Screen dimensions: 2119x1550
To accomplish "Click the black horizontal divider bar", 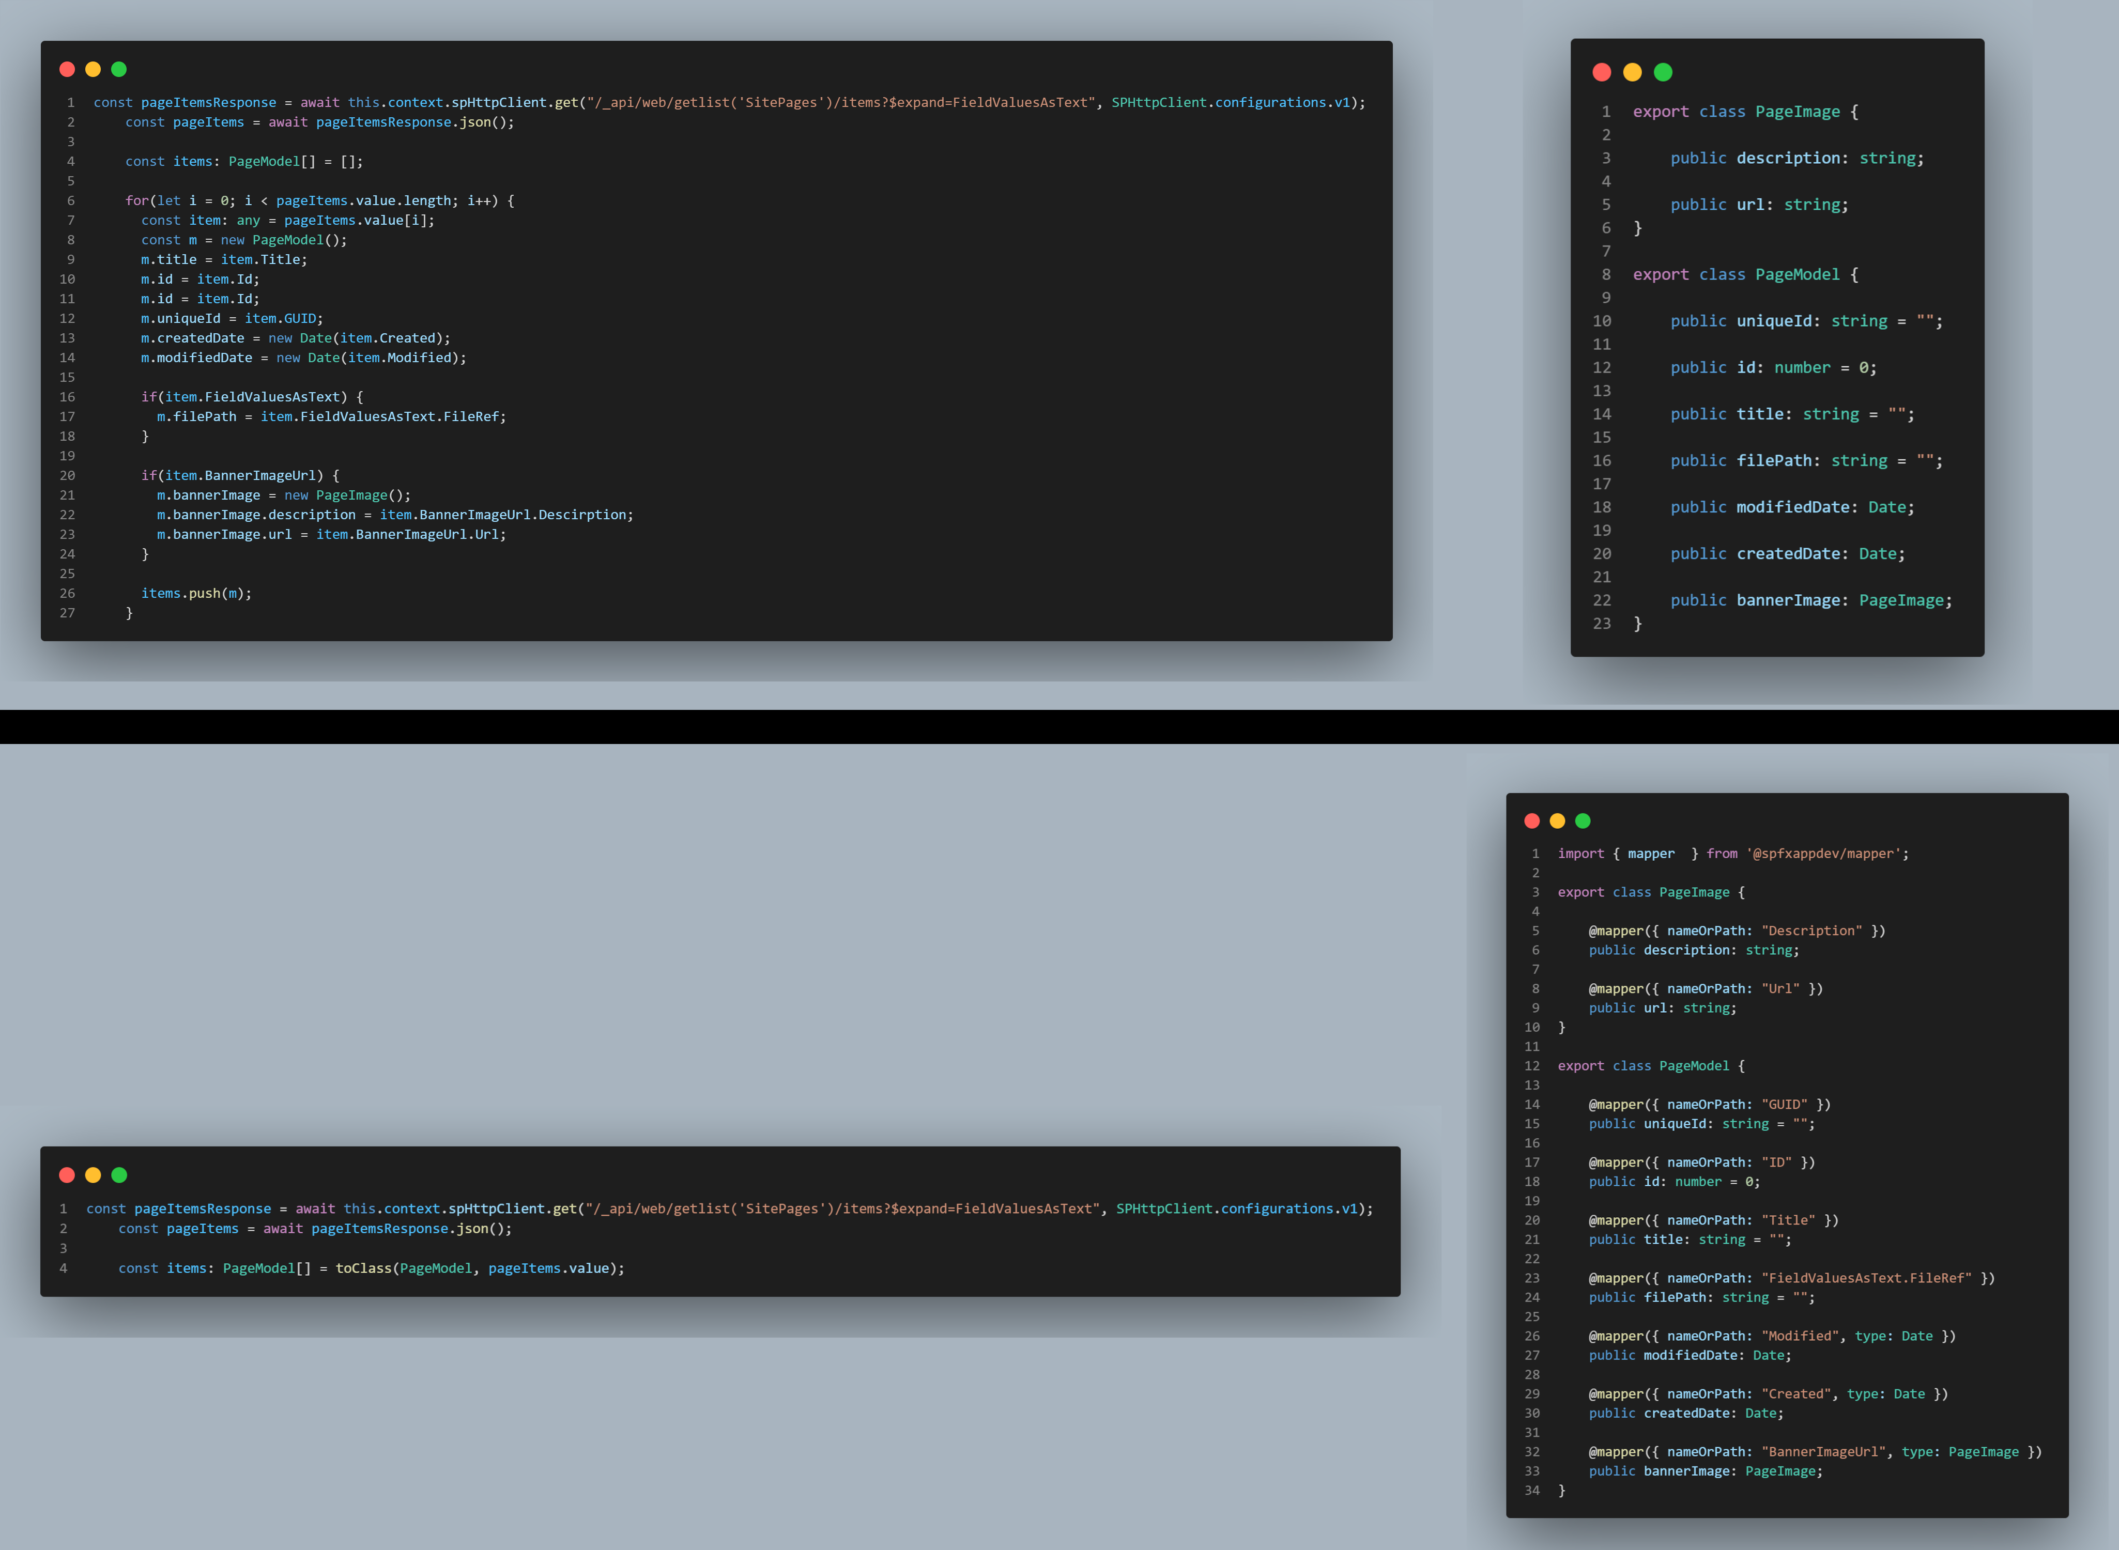I will [x=1059, y=726].
